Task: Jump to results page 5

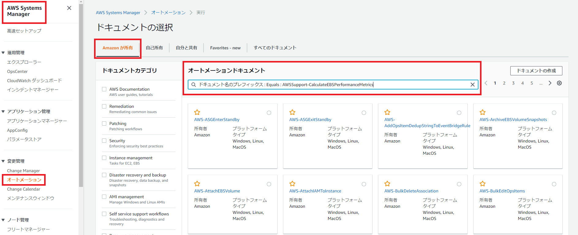Action: (x=532, y=83)
